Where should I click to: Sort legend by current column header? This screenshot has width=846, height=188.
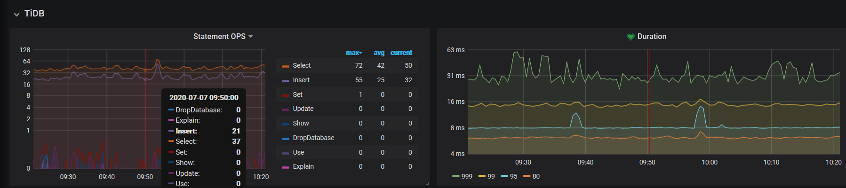[401, 53]
